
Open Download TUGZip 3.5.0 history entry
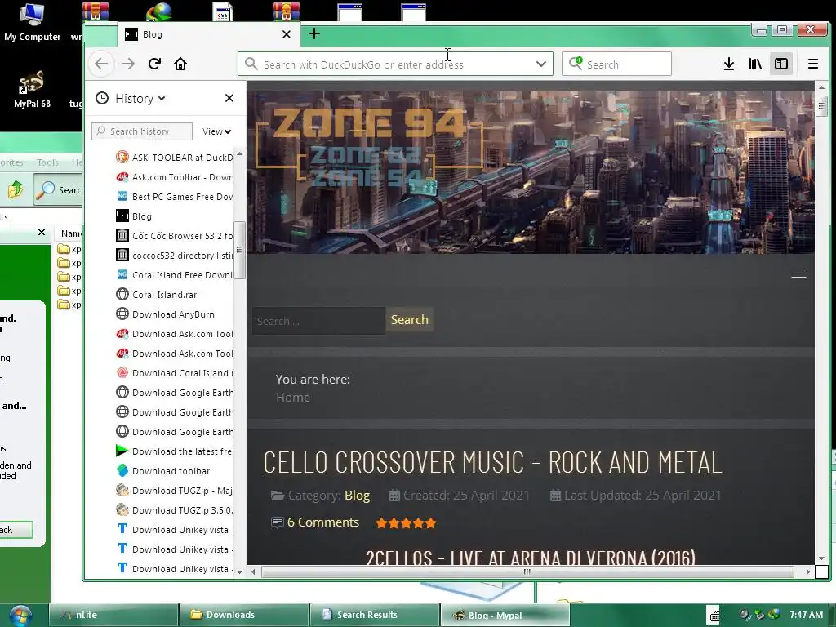(175, 510)
